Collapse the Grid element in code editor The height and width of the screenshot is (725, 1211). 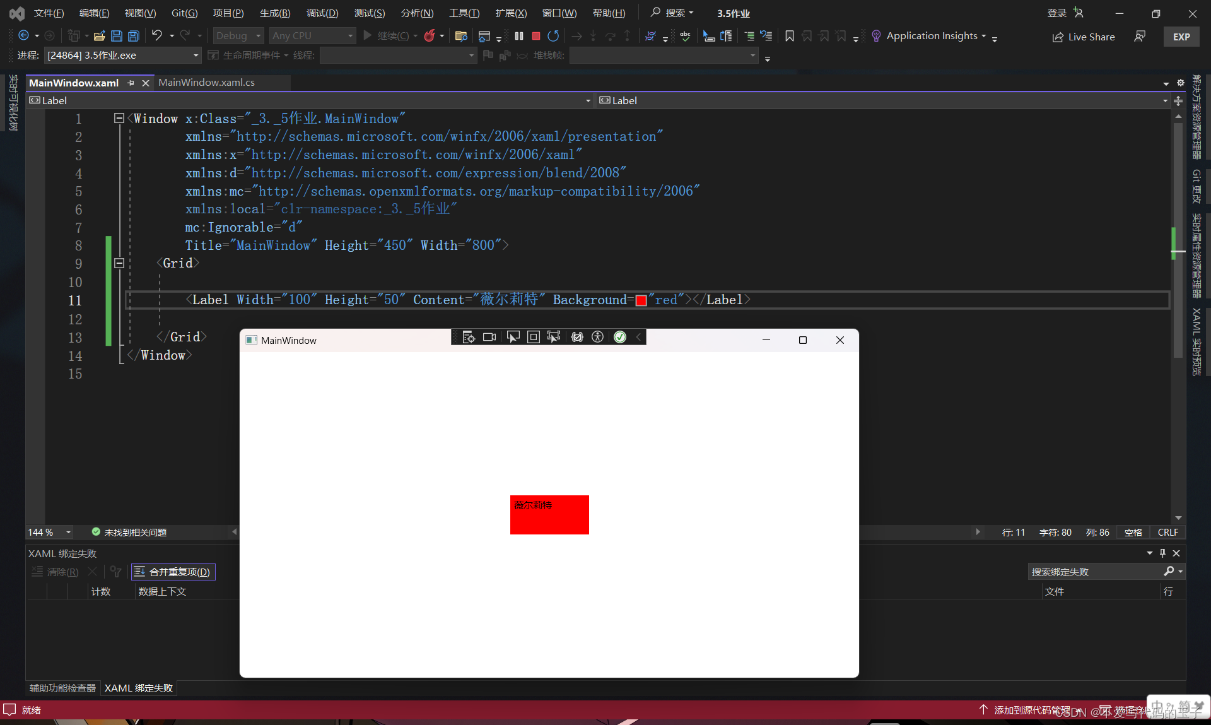tap(119, 263)
